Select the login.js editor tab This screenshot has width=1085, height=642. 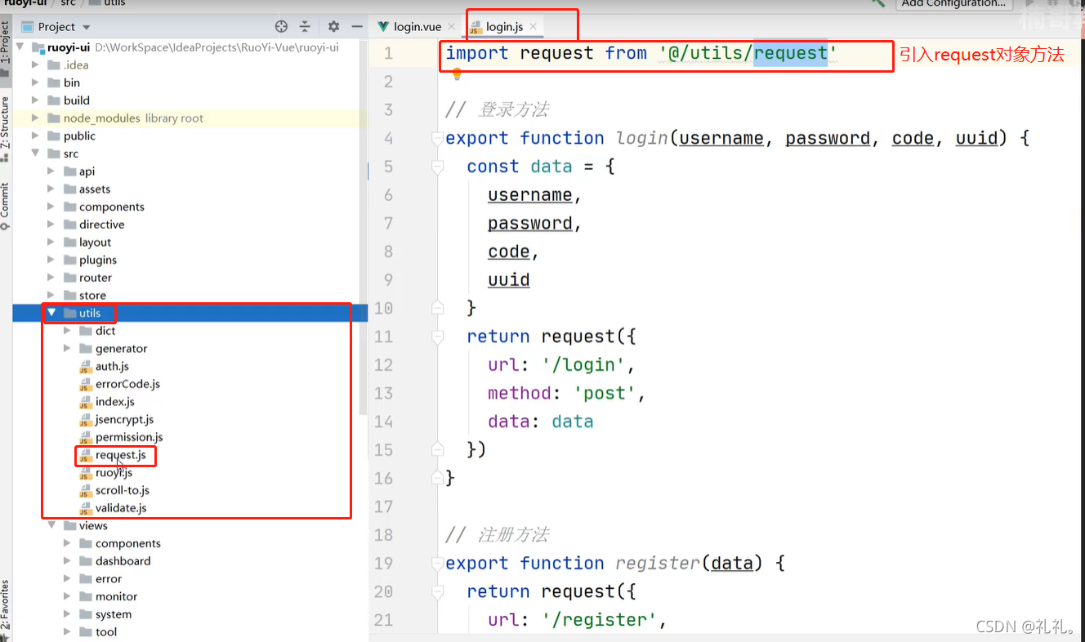click(x=505, y=27)
